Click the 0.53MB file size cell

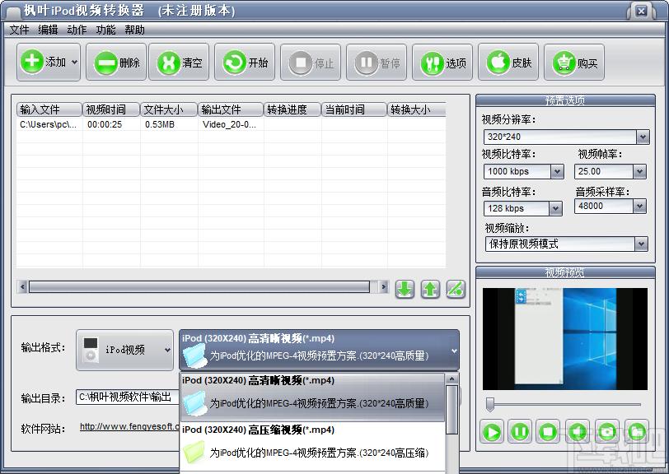[160, 124]
